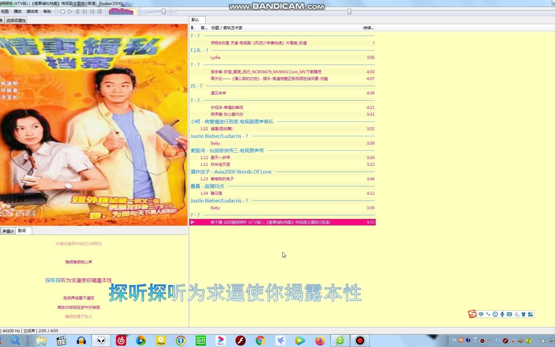This screenshot has width=555, height=347.
Task: Open Sogou soft keyboard icon
Action: tap(509, 315)
